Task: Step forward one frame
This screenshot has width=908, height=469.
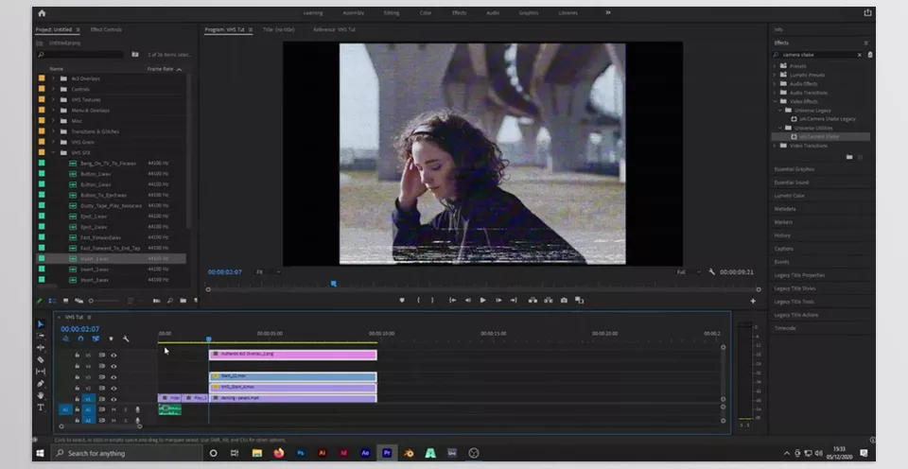Action: [498, 300]
